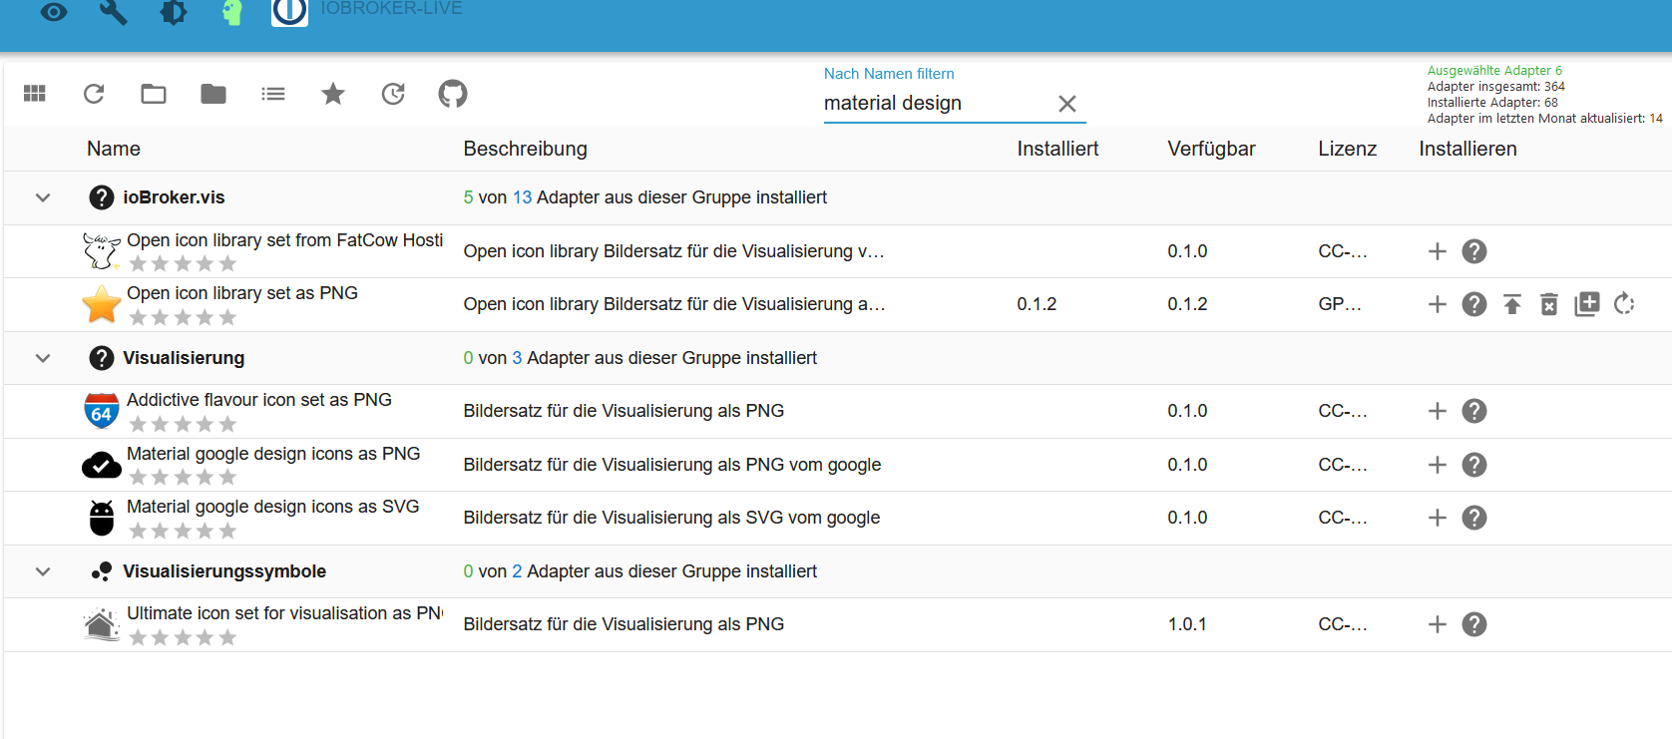Click the filled folder icon in toolbar
This screenshot has width=1672, height=739.
[213, 94]
